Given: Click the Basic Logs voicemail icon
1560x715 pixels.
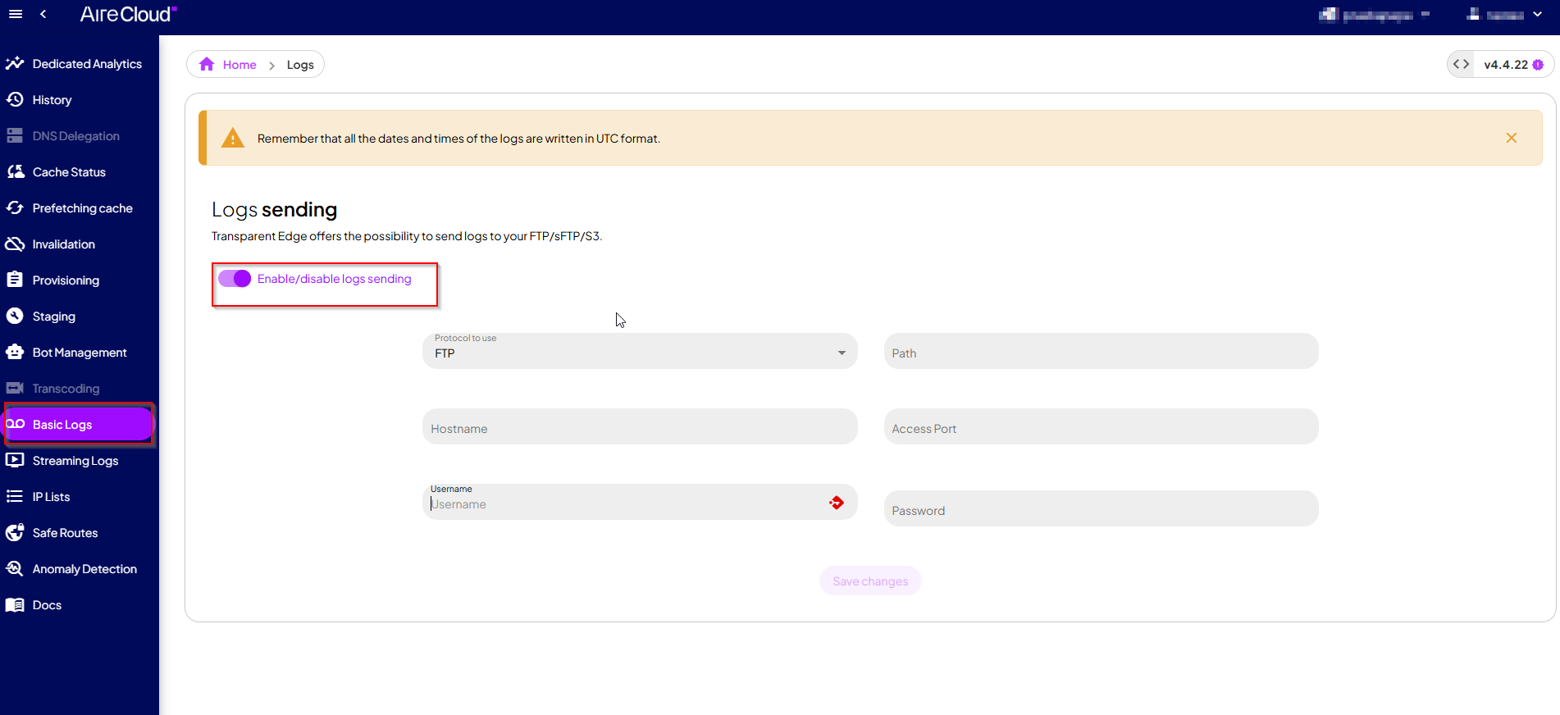Looking at the screenshot, I should click(16, 424).
